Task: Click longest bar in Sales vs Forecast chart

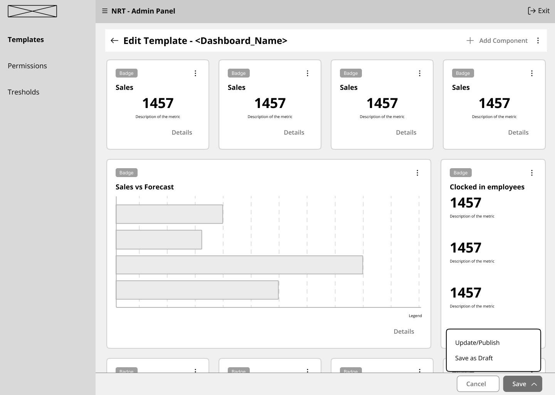Action: click(x=239, y=265)
